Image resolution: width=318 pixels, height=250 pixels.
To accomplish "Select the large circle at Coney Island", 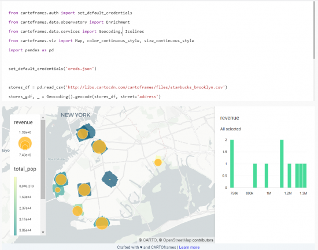I will coord(102,223).
